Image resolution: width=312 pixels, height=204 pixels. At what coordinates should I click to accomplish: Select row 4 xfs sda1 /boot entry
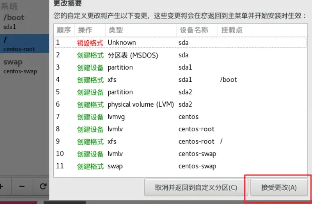[180, 80]
